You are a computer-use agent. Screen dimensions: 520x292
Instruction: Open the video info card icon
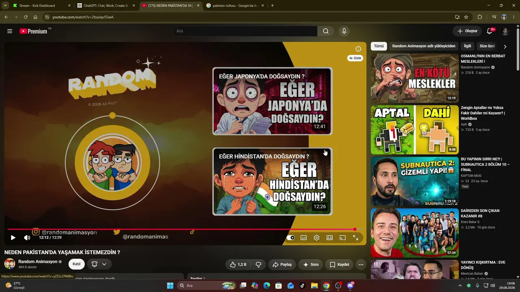tap(358, 49)
